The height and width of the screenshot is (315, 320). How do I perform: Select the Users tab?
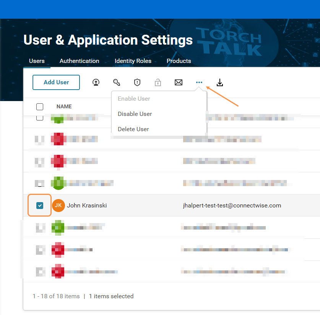click(x=37, y=61)
